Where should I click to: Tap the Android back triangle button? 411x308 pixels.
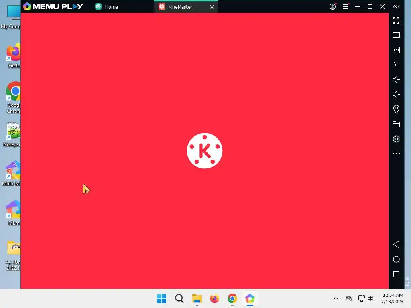(396, 244)
